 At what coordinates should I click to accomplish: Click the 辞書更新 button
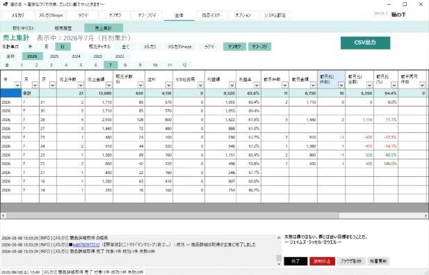pos(378,261)
